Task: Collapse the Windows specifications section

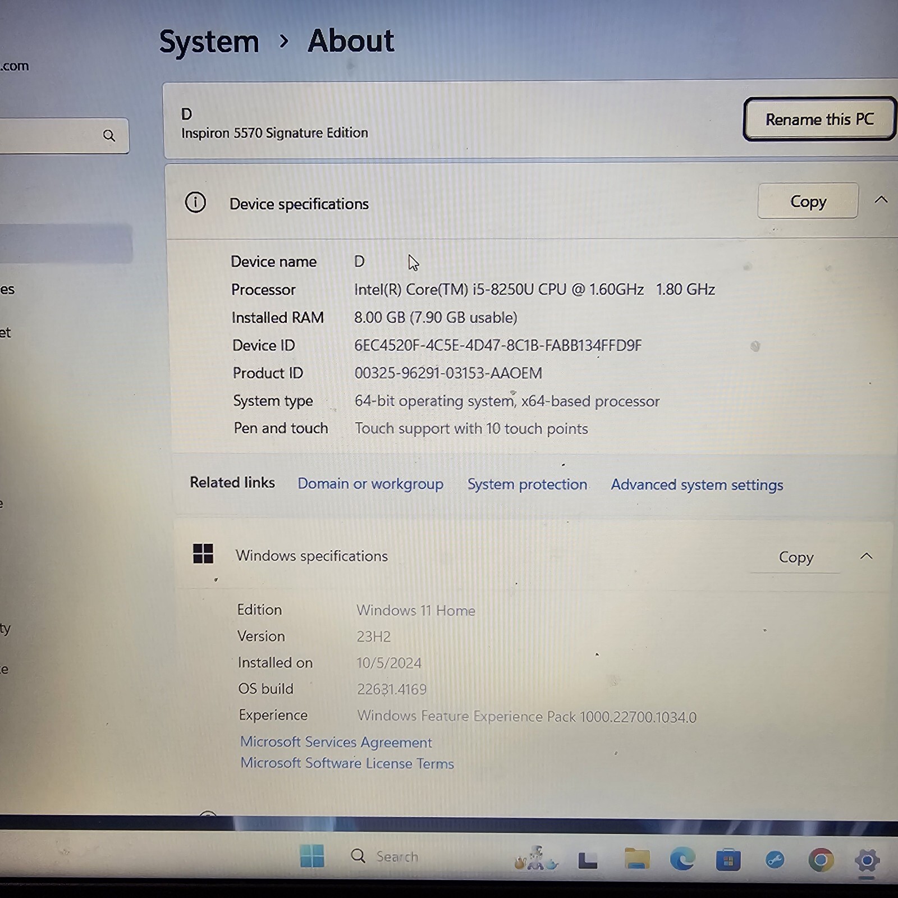Action: 866,556
